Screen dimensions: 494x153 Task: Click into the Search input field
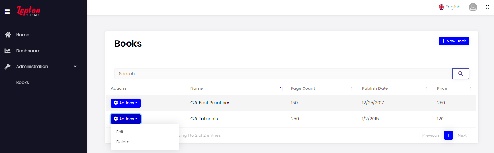(283, 74)
